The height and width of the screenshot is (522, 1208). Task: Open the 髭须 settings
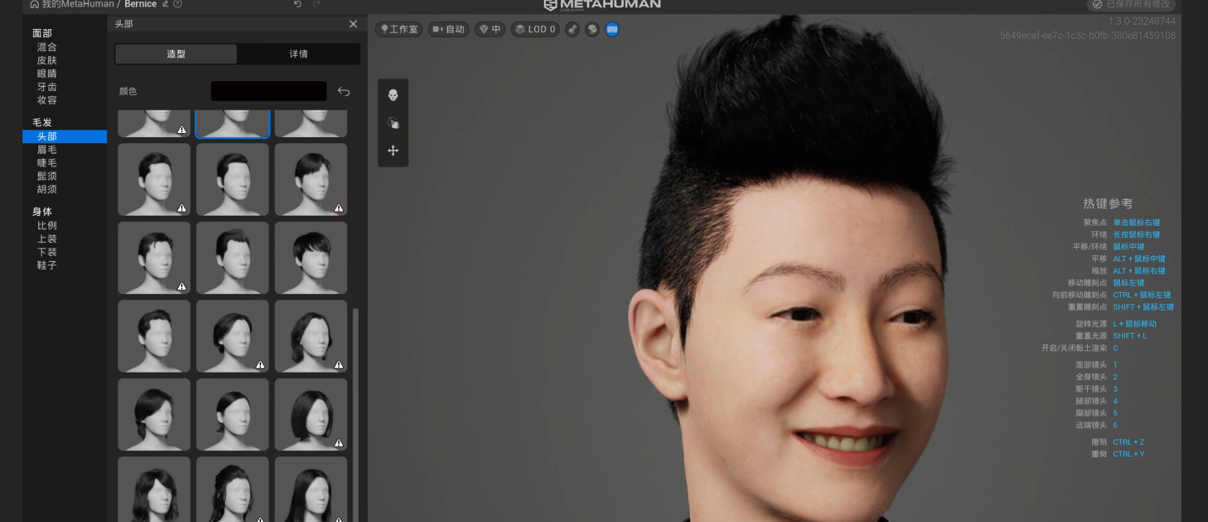(x=47, y=176)
